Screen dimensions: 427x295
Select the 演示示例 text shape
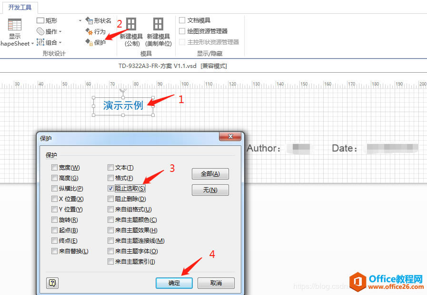[123, 105]
